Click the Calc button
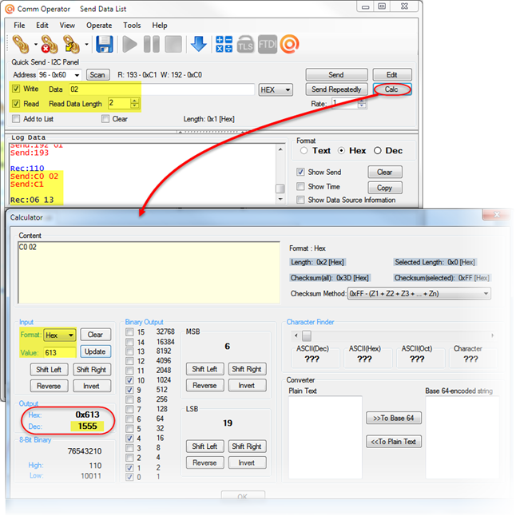516x516 pixels. pos(392,89)
